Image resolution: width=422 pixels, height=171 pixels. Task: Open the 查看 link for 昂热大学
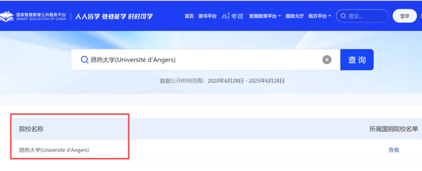pyautogui.click(x=393, y=150)
